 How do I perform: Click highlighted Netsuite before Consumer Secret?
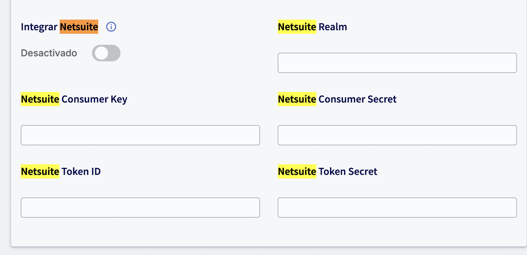tap(297, 99)
